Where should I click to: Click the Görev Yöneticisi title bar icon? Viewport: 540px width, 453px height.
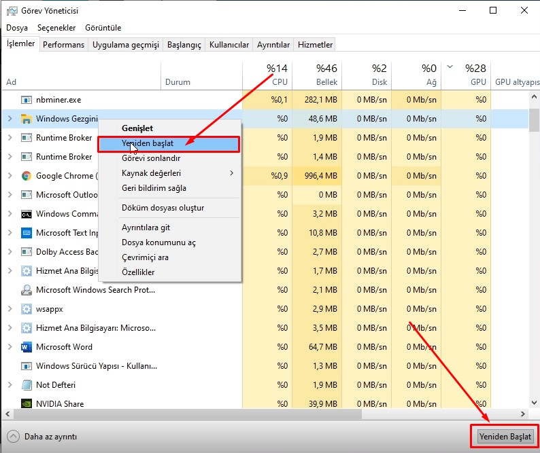(12, 11)
